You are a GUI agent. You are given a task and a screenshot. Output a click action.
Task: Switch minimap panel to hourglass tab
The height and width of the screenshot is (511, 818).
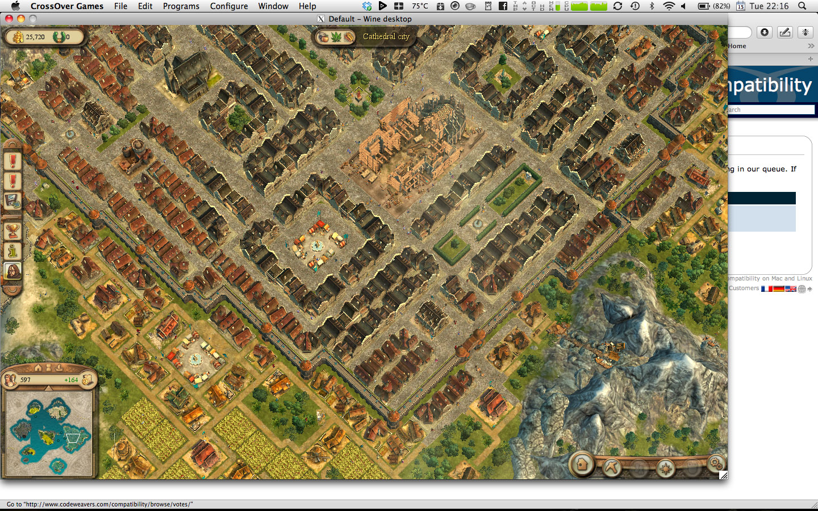pos(49,368)
